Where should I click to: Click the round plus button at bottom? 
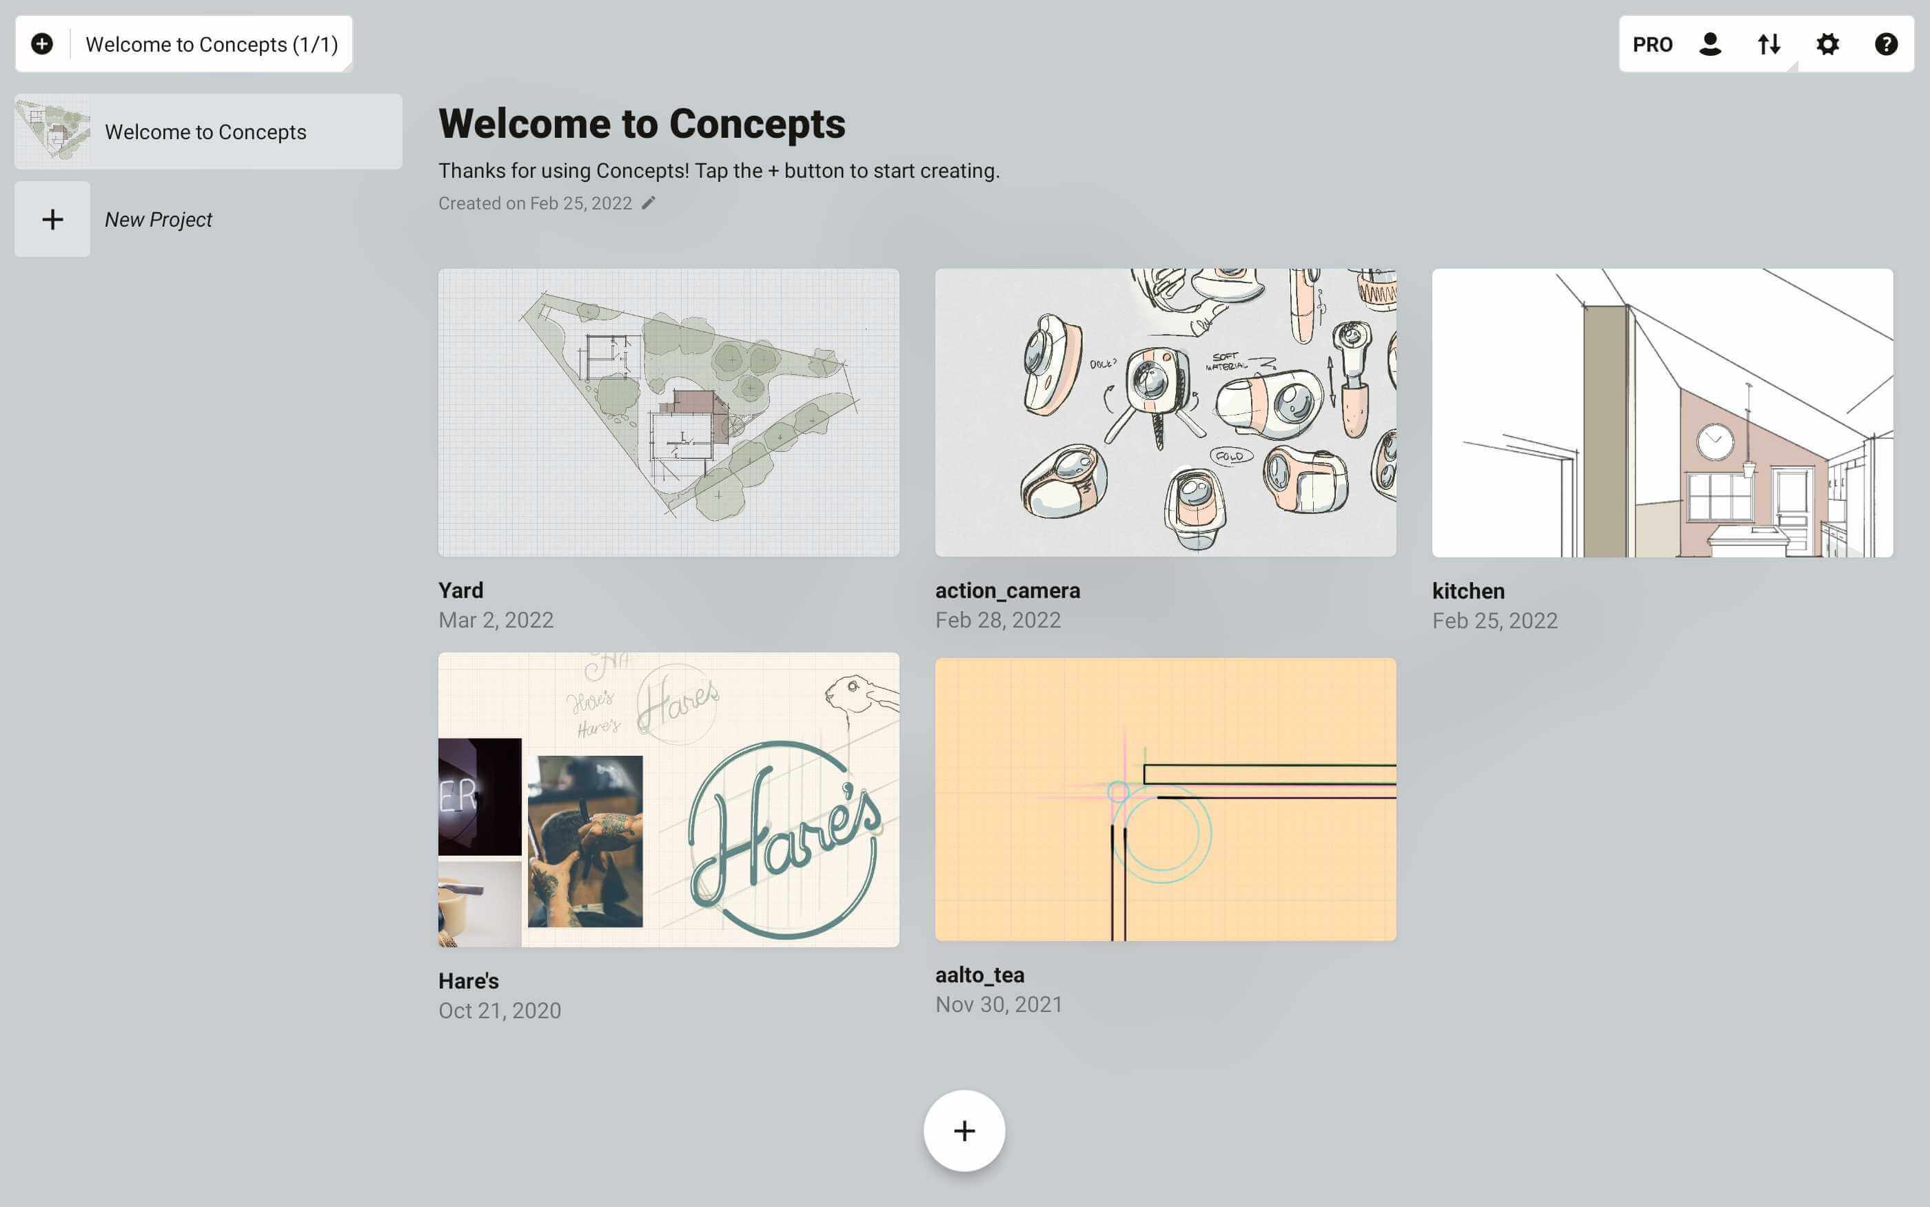[x=964, y=1131]
